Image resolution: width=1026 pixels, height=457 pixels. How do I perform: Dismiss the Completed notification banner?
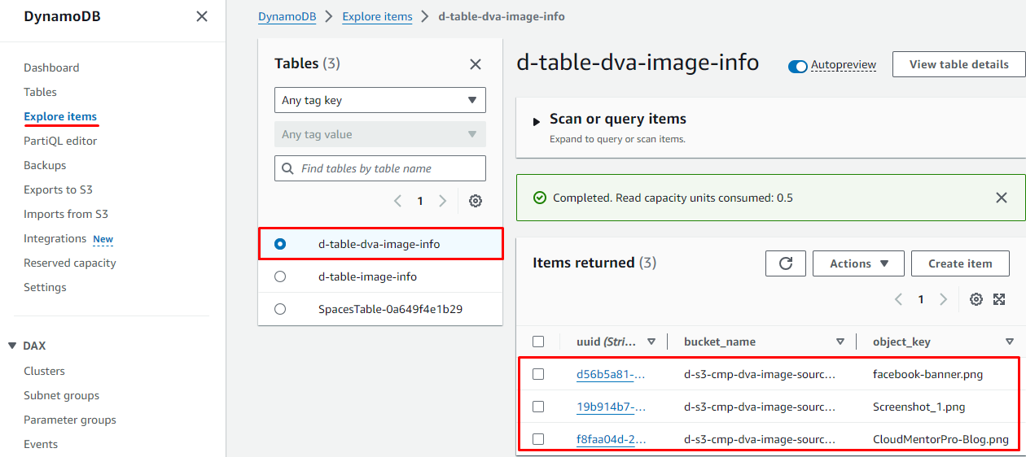[1002, 198]
